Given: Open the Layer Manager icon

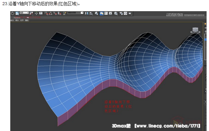Looking at the screenshot, I should (x=97, y=13).
